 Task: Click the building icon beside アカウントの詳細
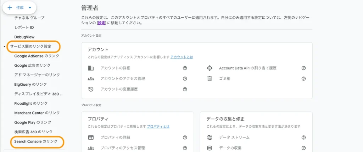(x=91, y=68)
